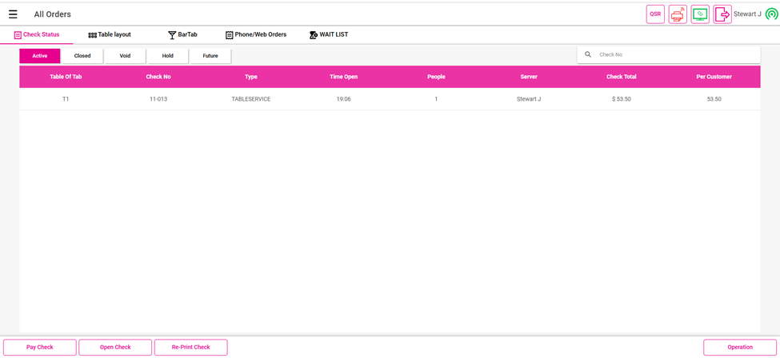Viewport: 780px width, 358px height.
Task: Open the WAIT LIST tab
Action: point(329,35)
